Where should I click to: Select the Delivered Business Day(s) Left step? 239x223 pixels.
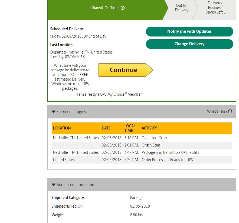pos(215,8)
